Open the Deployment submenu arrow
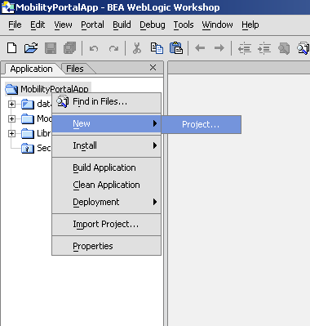 pyautogui.click(x=155, y=202)
